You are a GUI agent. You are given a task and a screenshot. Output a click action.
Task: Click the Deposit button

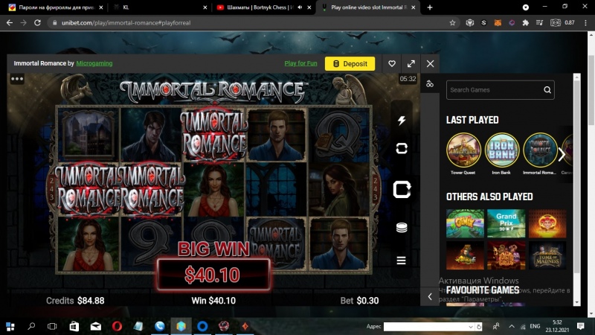coord(350,64)
